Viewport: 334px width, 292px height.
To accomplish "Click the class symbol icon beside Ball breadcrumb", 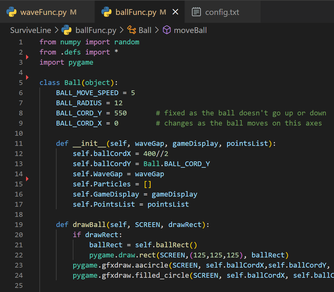I will (131, 30).
